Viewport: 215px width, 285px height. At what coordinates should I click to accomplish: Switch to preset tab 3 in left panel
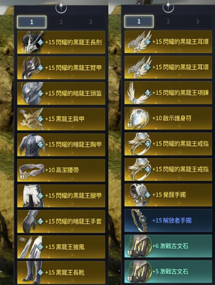coord(91,22)
